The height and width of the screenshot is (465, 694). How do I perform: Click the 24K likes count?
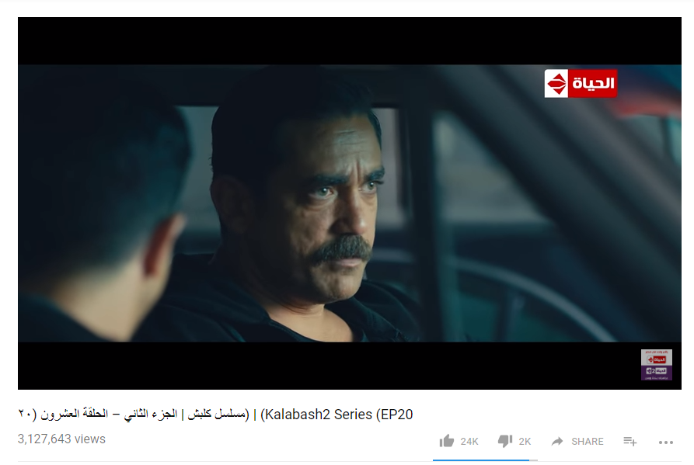click(469, 441)
